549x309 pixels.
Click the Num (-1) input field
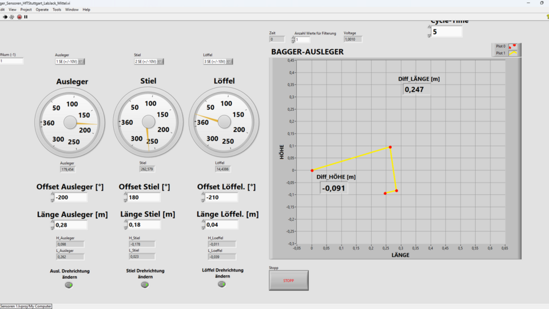[x=11, y=61]
